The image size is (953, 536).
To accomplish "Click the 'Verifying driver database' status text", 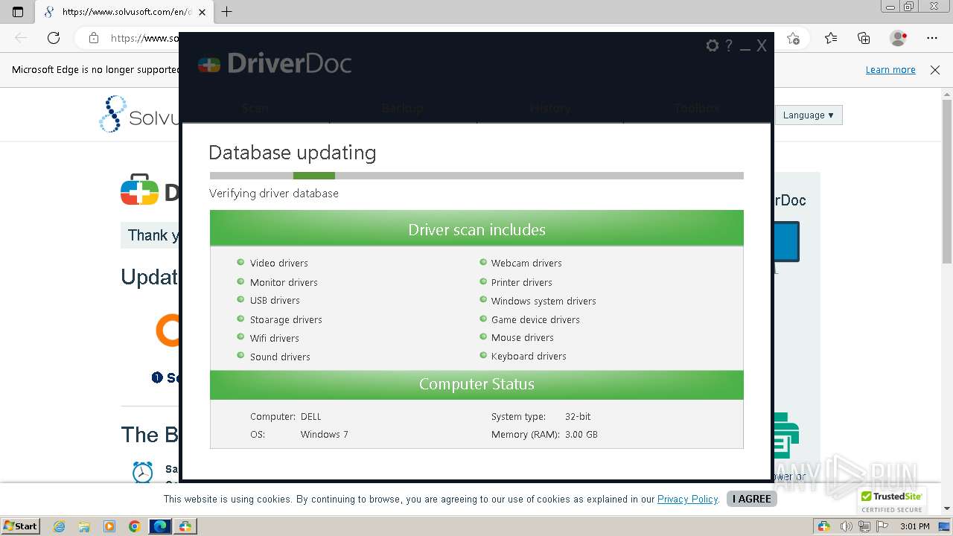I will [x=274, y=194].
